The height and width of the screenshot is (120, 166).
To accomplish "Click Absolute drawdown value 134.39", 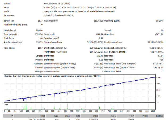I will click(39, 42).
